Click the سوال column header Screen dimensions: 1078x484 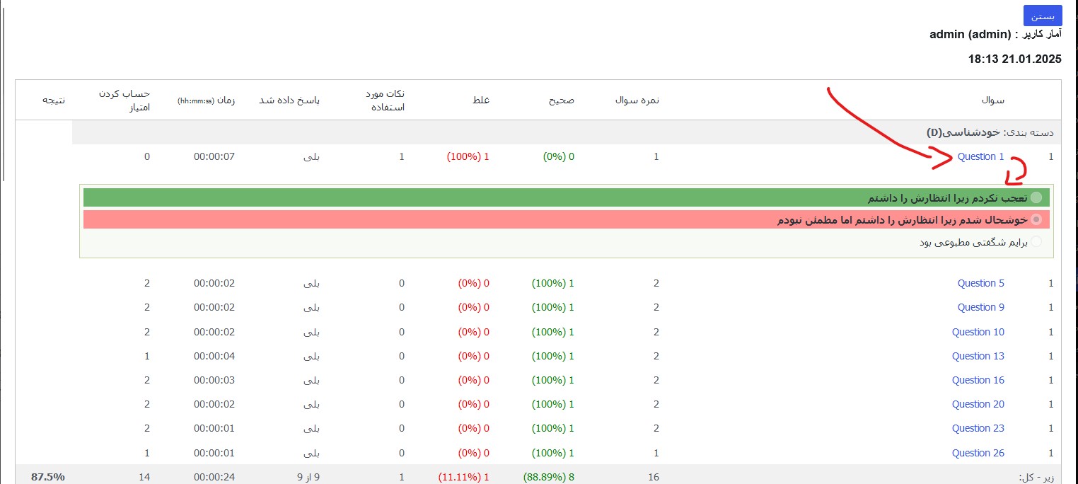click(x=992, y=100)
